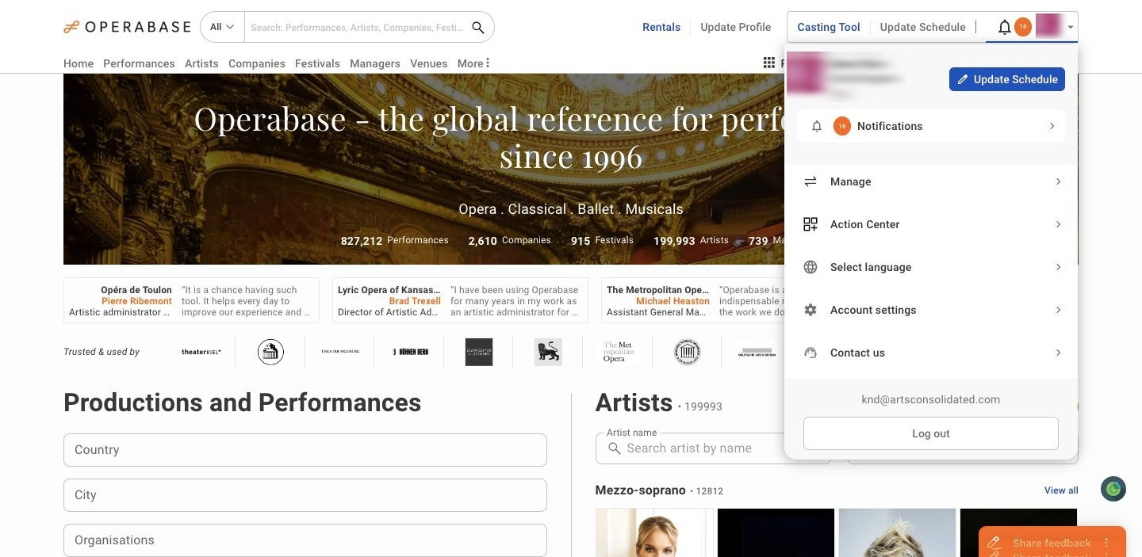Click 915 Festivals statistic
This screenshot has width=1142, height=557.
point(602,240)
